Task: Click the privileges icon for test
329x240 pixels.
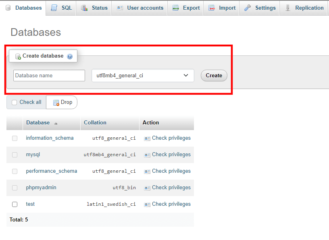Action: coord(147,205)
